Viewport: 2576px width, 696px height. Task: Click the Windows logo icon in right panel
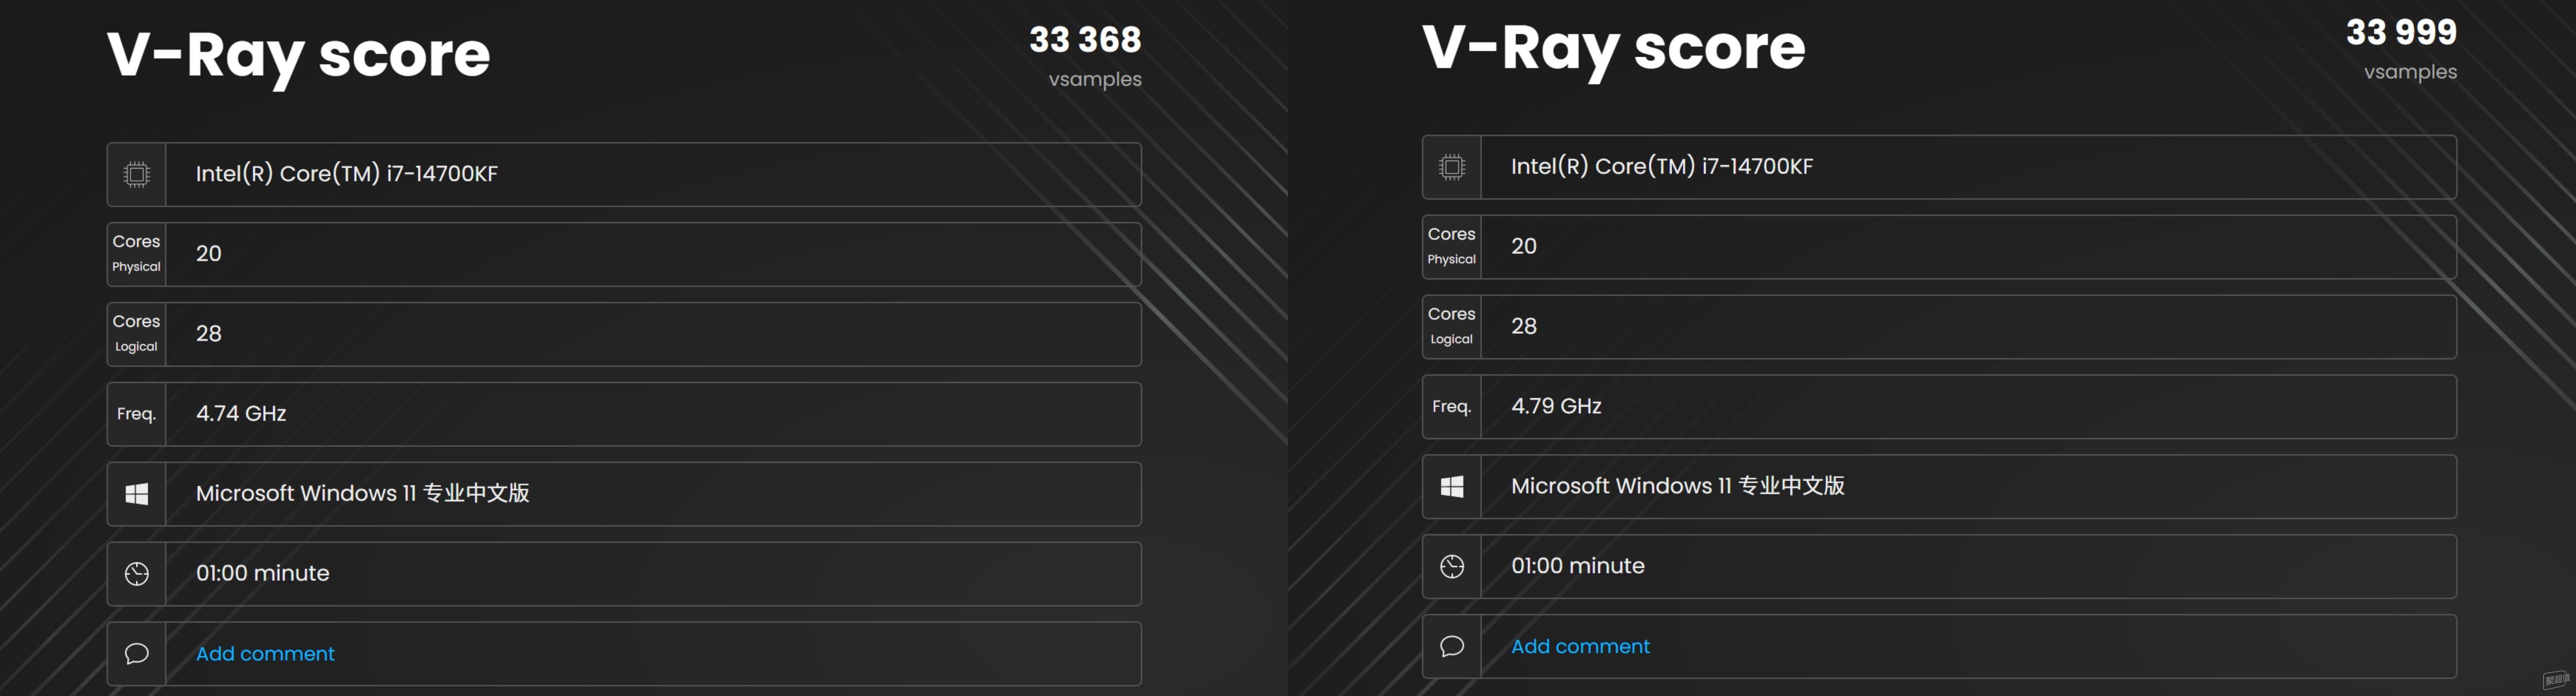(x=1452, y=487)
